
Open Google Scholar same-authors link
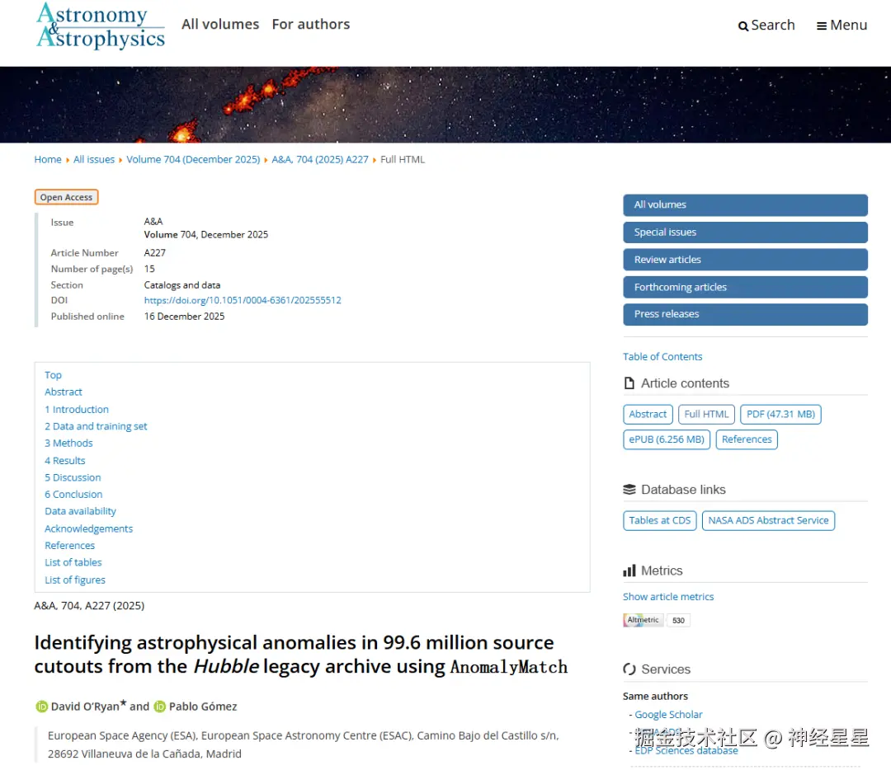668,714
